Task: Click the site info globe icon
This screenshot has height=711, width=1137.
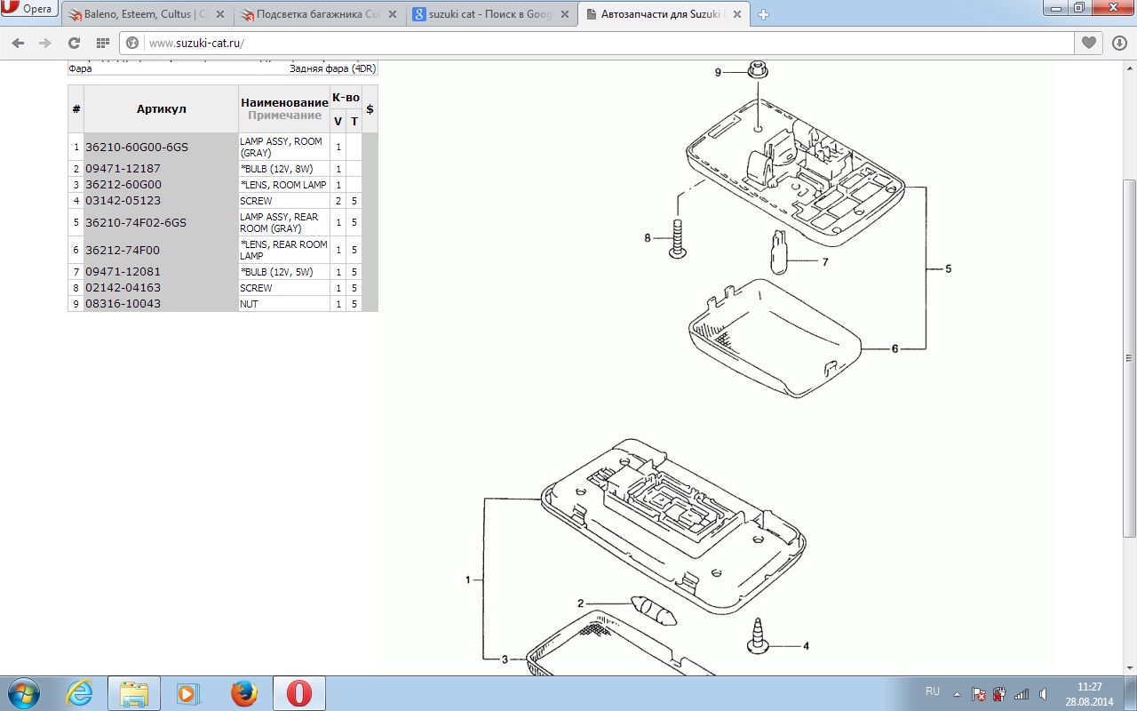Action: click(133, 43)
